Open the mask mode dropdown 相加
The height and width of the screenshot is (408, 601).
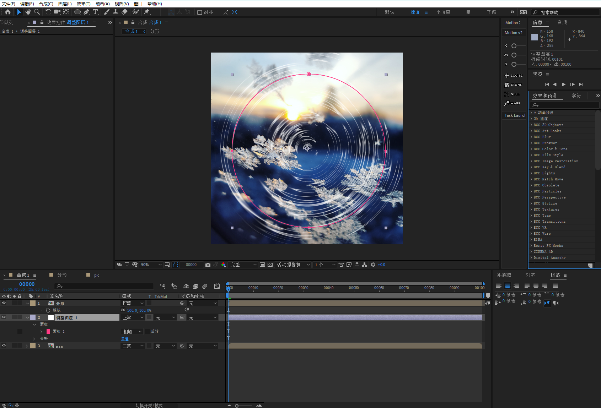tap(132, 331)
